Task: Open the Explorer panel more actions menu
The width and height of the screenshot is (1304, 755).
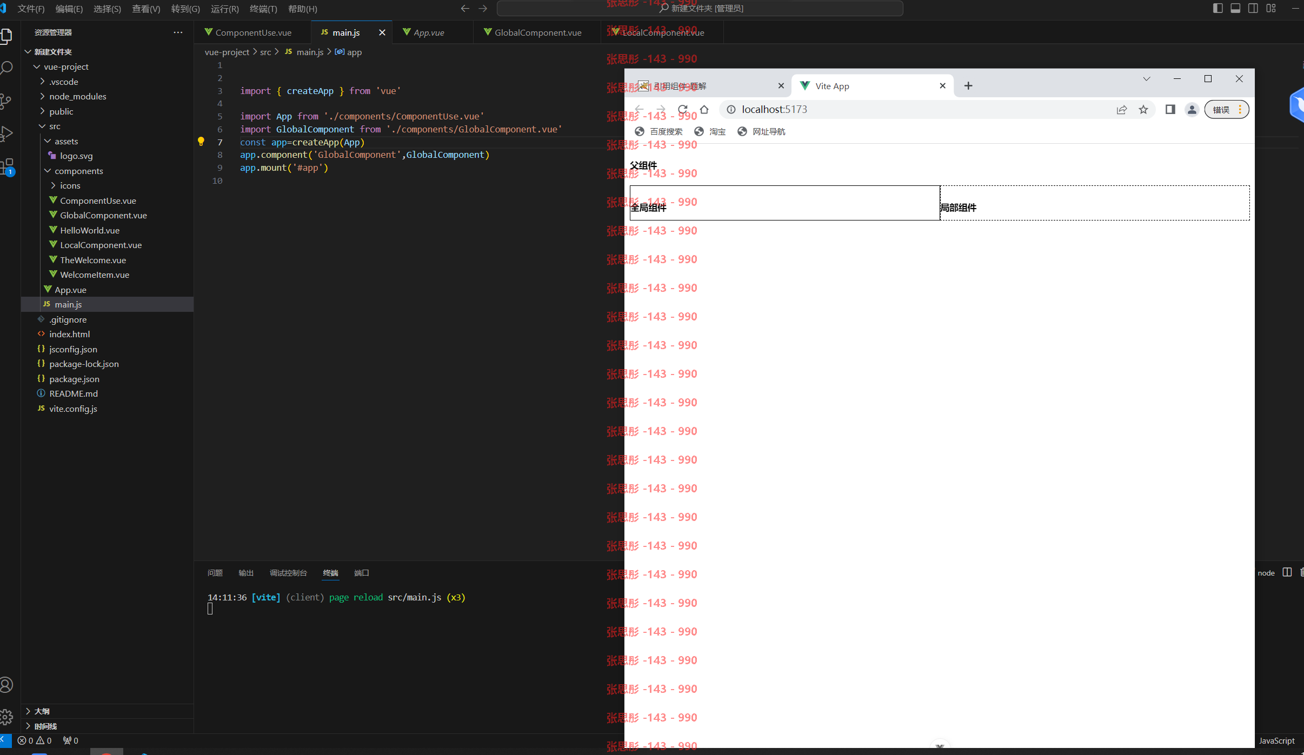Action: (x=178, y=32)
